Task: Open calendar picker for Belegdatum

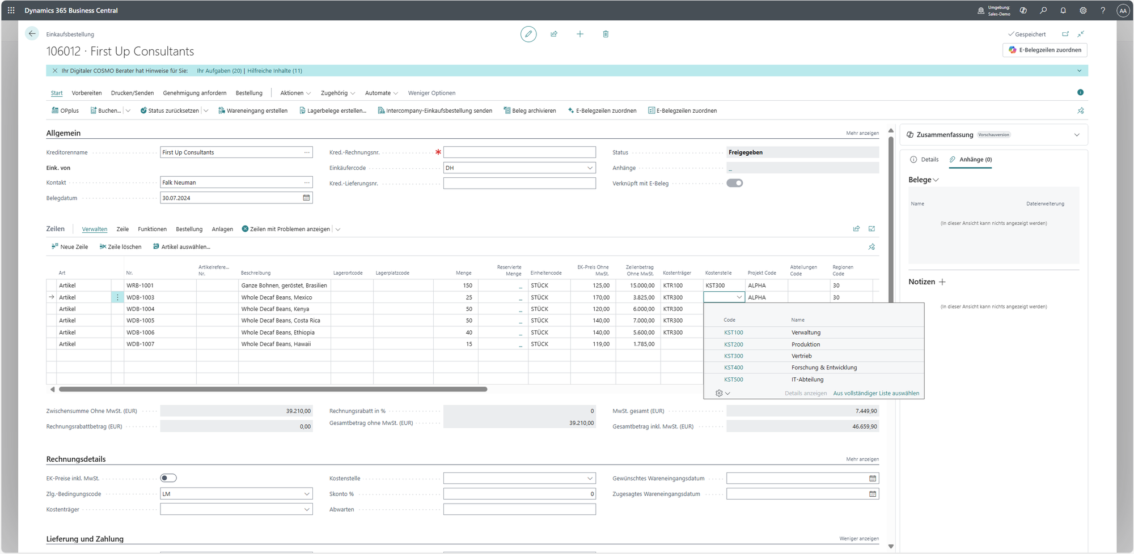Action: (306, 198)
